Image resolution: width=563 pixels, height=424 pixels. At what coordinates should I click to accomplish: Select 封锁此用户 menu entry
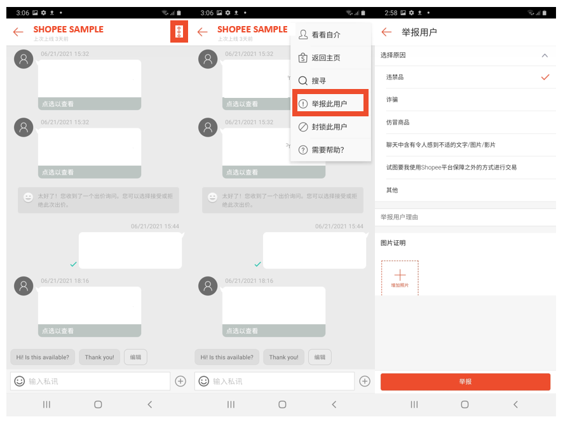click(330, 127)
